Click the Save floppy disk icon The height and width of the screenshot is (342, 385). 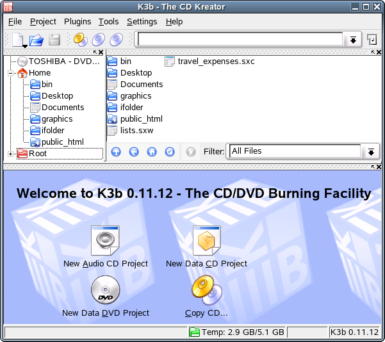pyautogui.click(x=54, y=40)
